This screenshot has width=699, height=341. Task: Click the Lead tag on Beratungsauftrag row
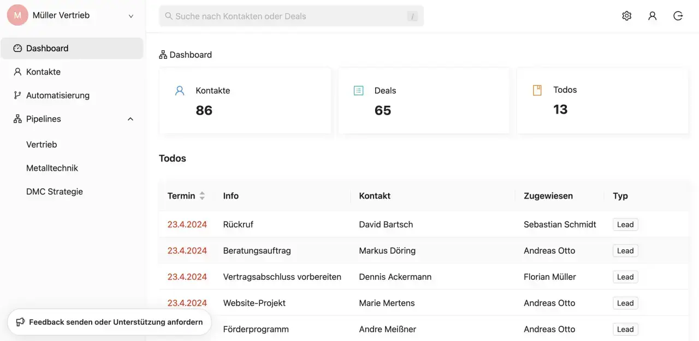pos(625,251)
